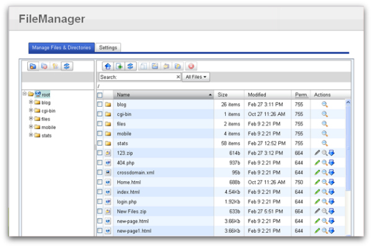
Task: Select mobile in the folder tree
Action: 48,127
